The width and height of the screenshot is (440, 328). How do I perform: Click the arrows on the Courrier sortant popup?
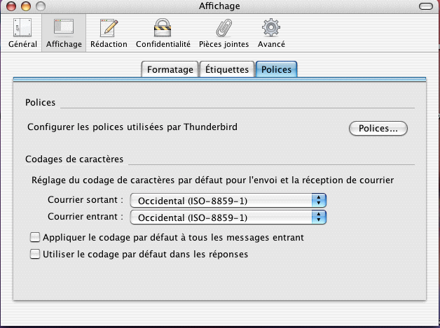pyautogui.click(x=319, y=201)
